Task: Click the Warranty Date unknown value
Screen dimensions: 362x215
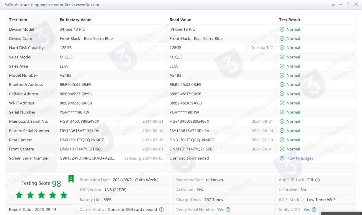Action: 214,180
